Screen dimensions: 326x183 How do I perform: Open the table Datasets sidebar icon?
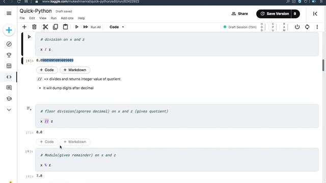[9, 66]
